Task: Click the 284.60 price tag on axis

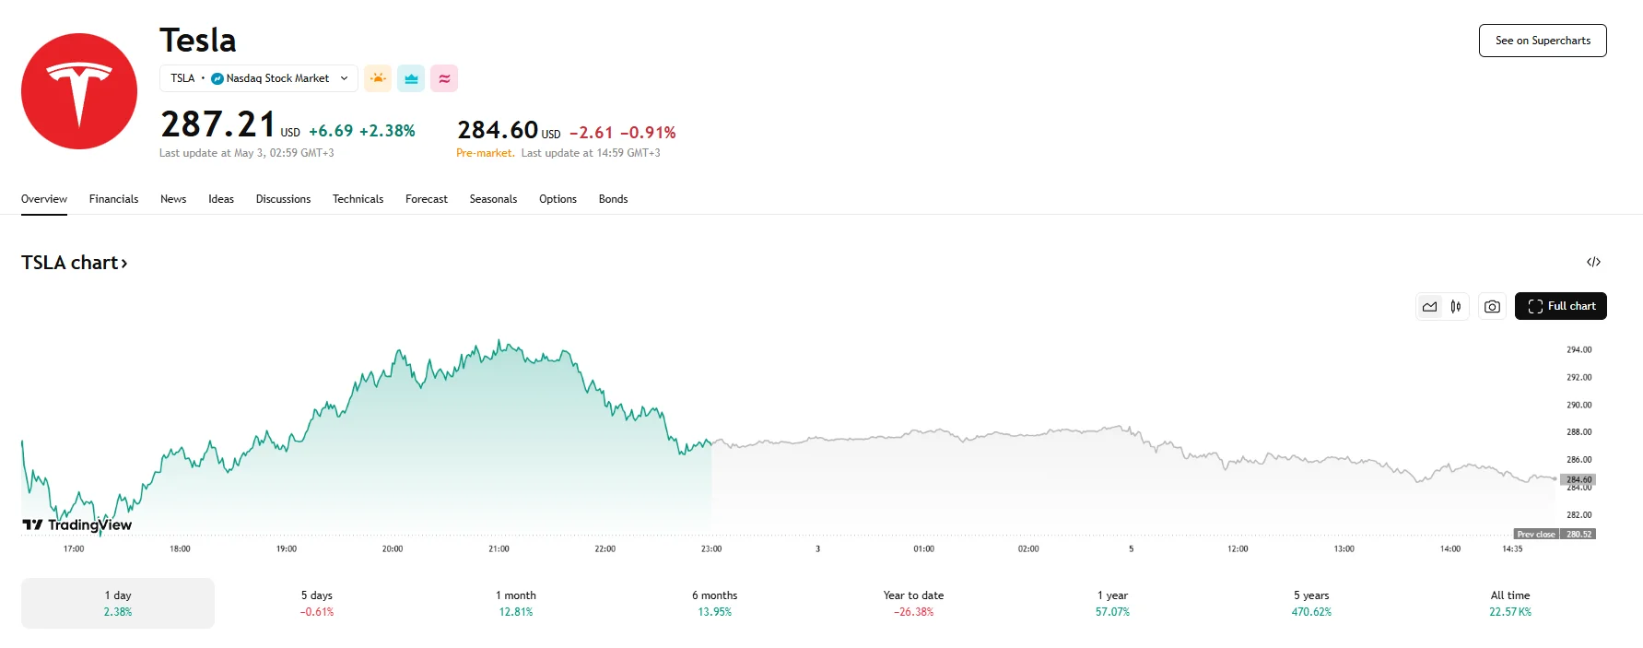Action: click(x=1578, y=479)
